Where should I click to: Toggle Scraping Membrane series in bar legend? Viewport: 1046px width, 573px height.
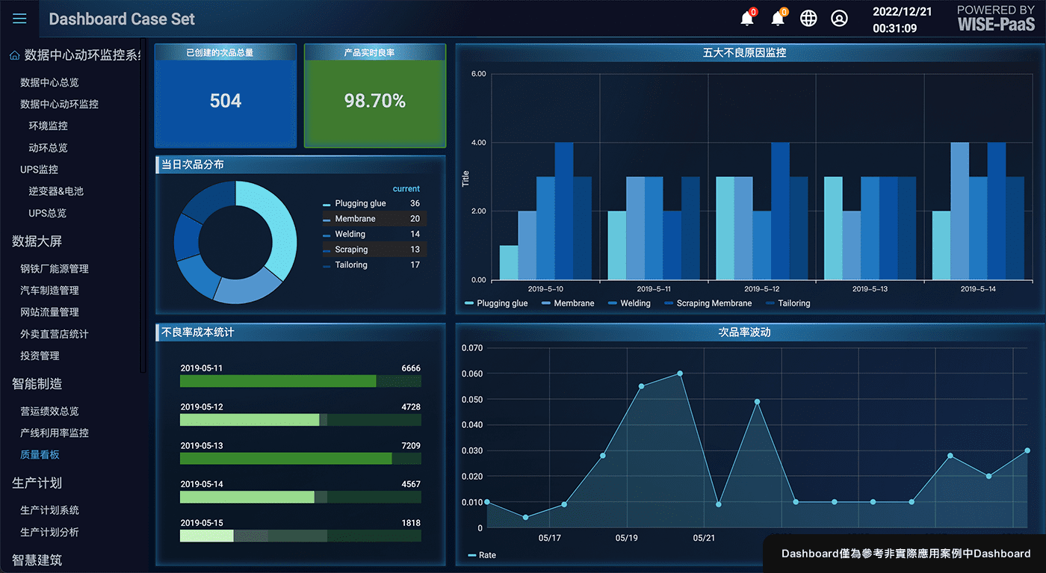pyautogui.click(x=708, y=303)
